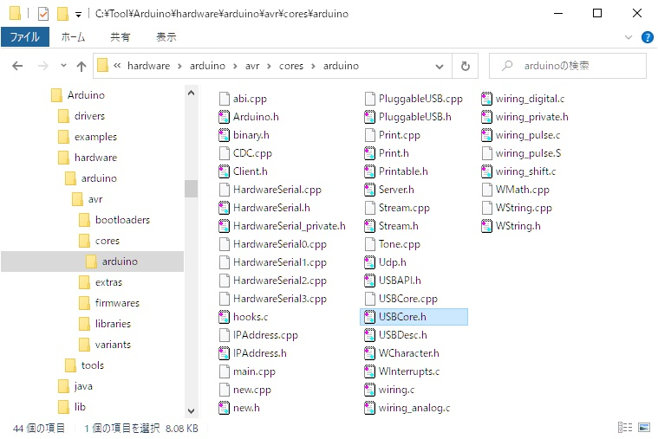658x439 pixels.
Task: Click the WString.h file icon
Action: [487, 226]
